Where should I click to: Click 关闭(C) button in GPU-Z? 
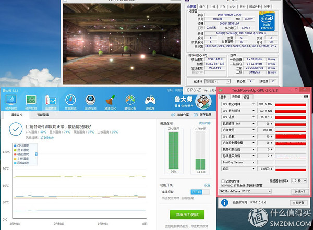pos(300,192)
